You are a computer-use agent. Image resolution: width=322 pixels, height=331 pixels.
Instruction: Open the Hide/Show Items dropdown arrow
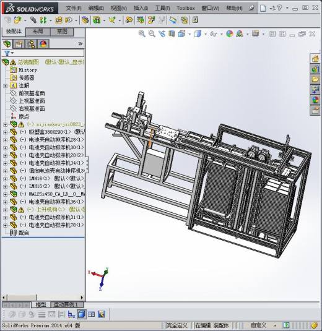point(222,34)
